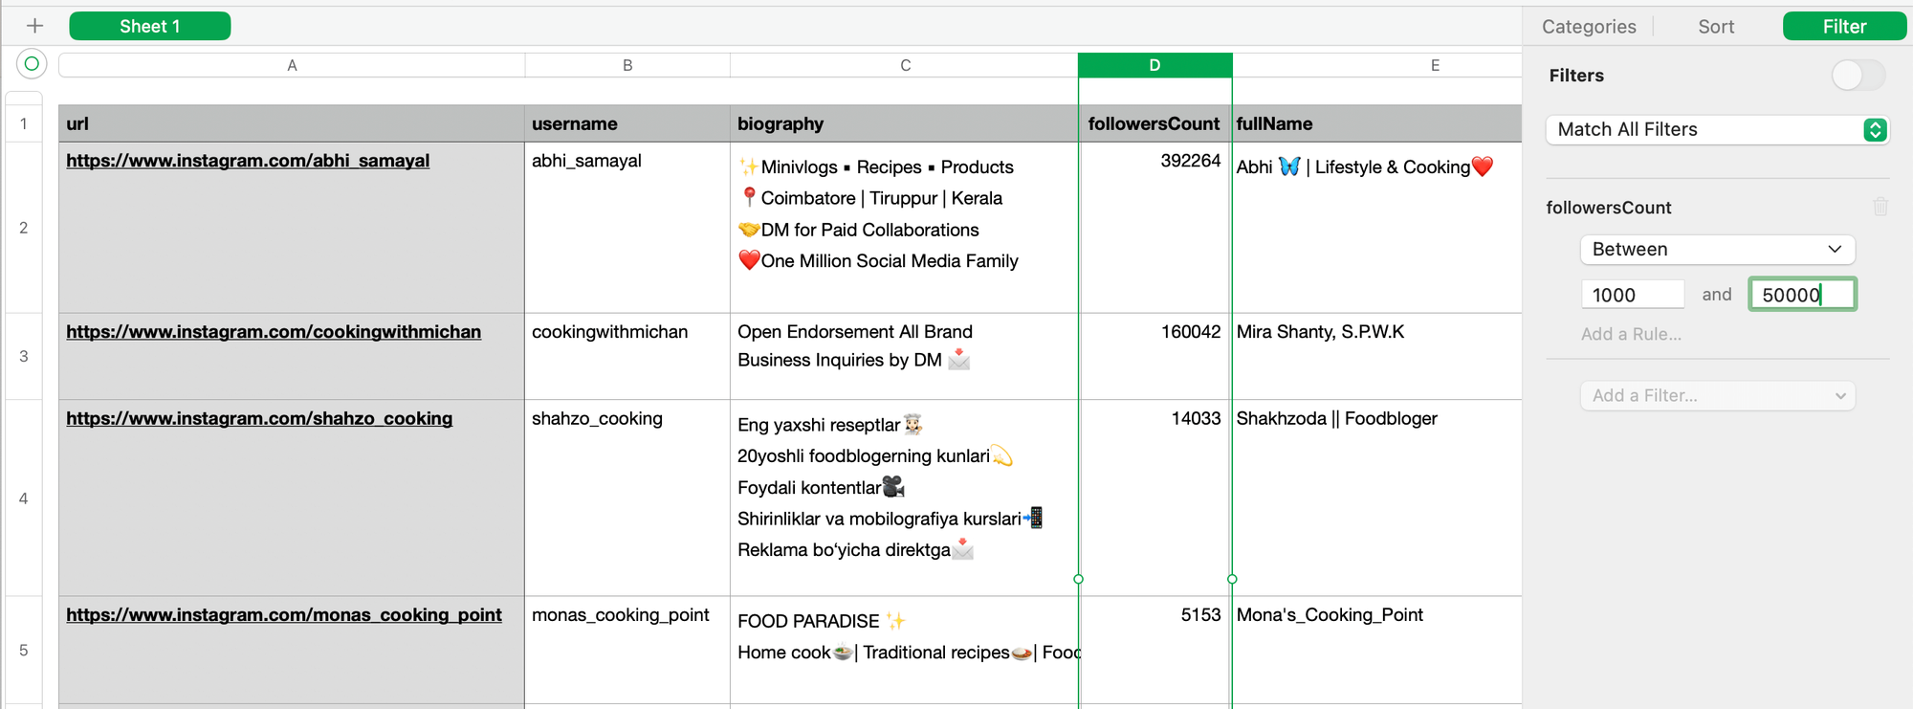1913x709 pixels.
Task: Select column D header
Action: [x=1154, y=65]
